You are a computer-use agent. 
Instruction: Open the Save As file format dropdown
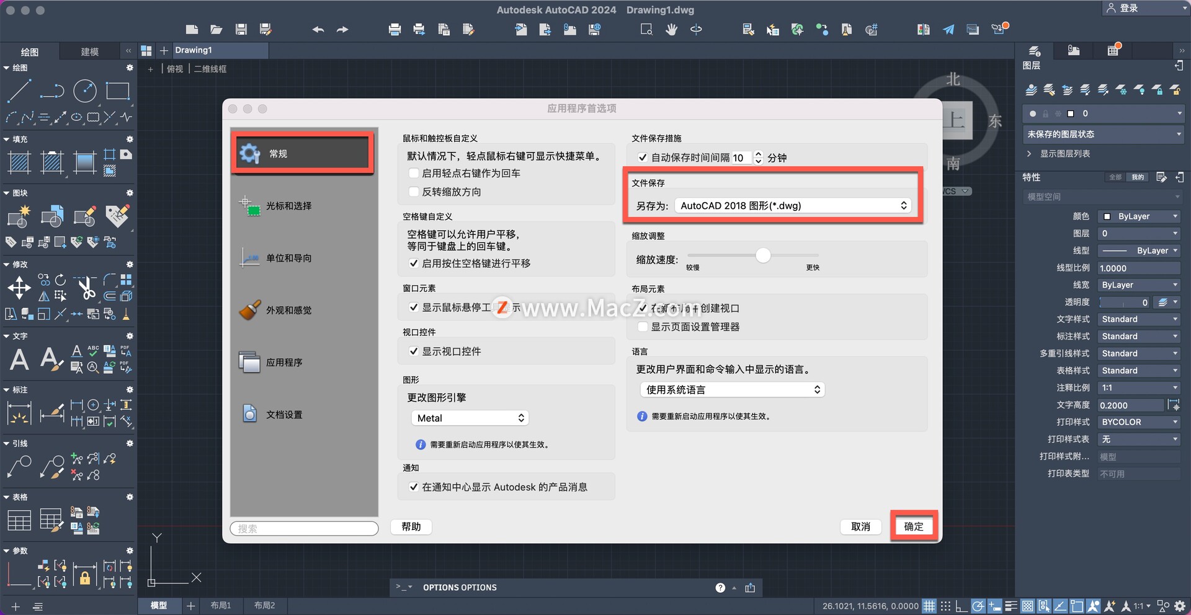coord(793,206)
